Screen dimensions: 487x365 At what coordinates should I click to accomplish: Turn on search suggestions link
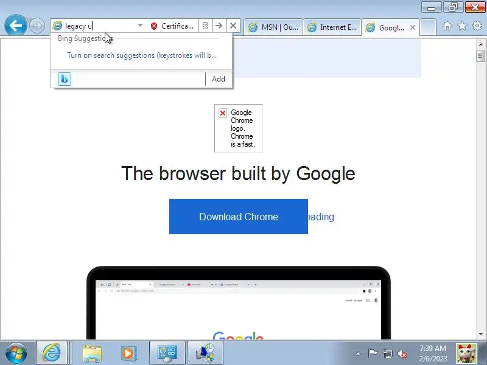(142, 55)
